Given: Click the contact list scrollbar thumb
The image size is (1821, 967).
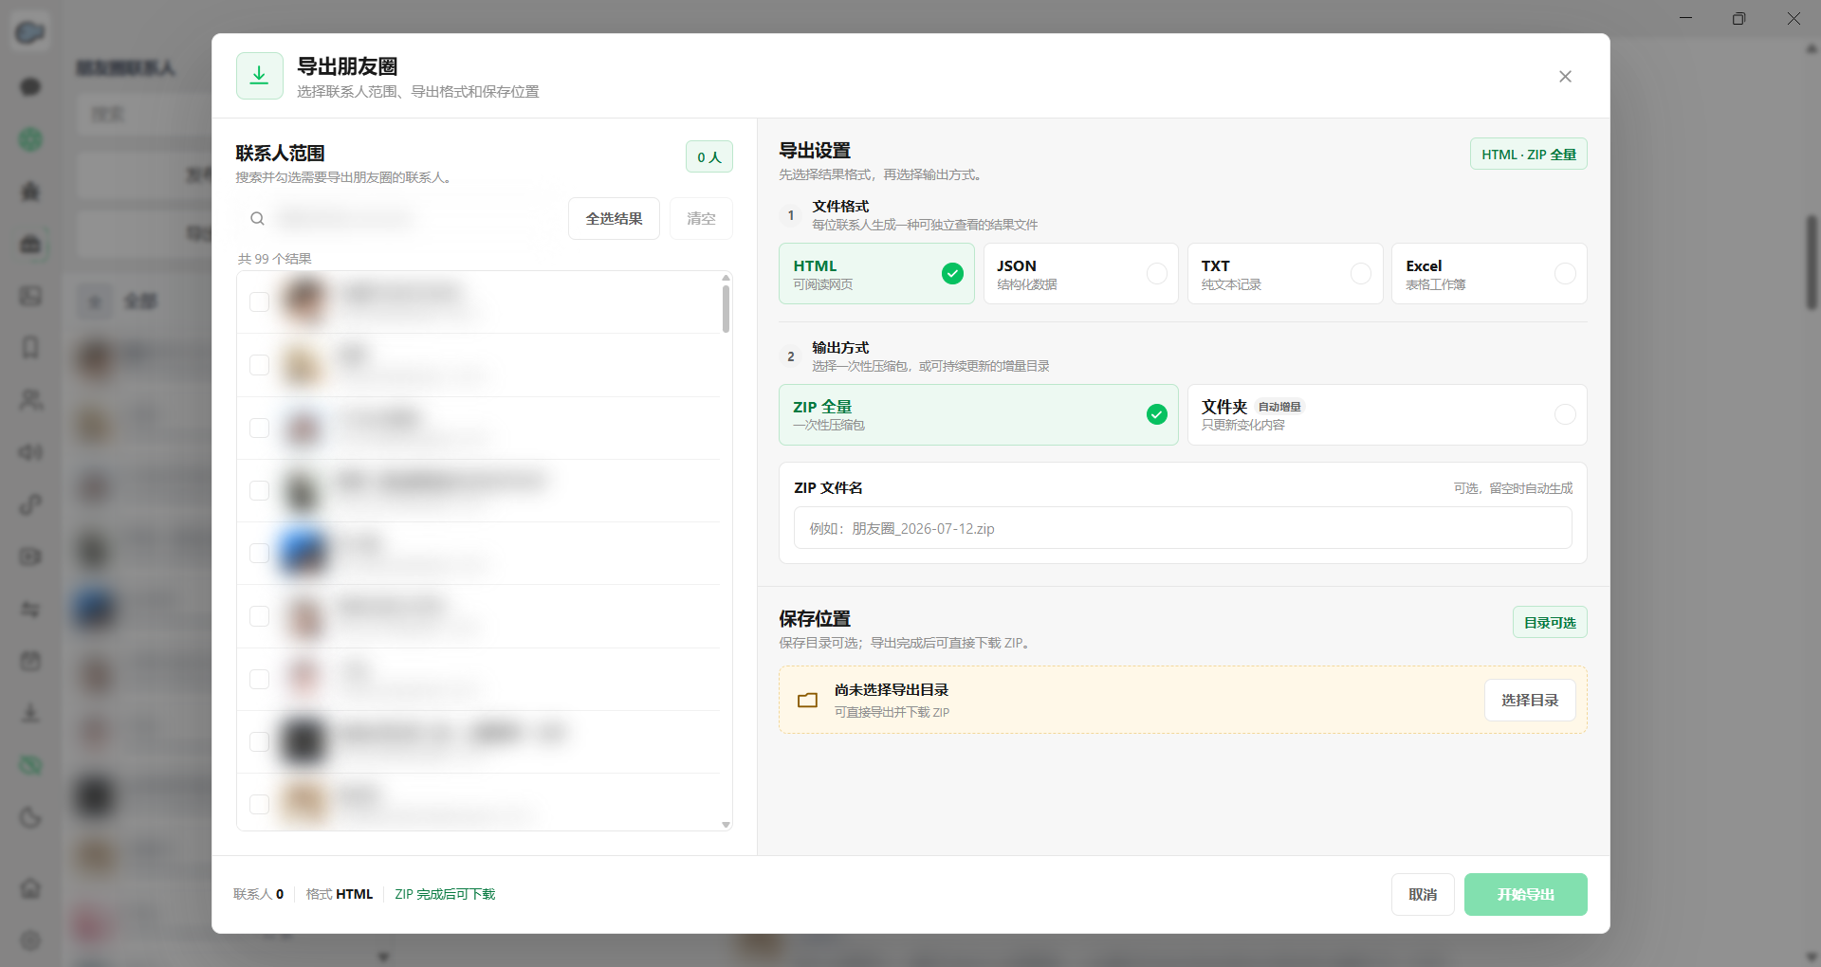Looking at the screenshot, I should [x=726, y=309].
